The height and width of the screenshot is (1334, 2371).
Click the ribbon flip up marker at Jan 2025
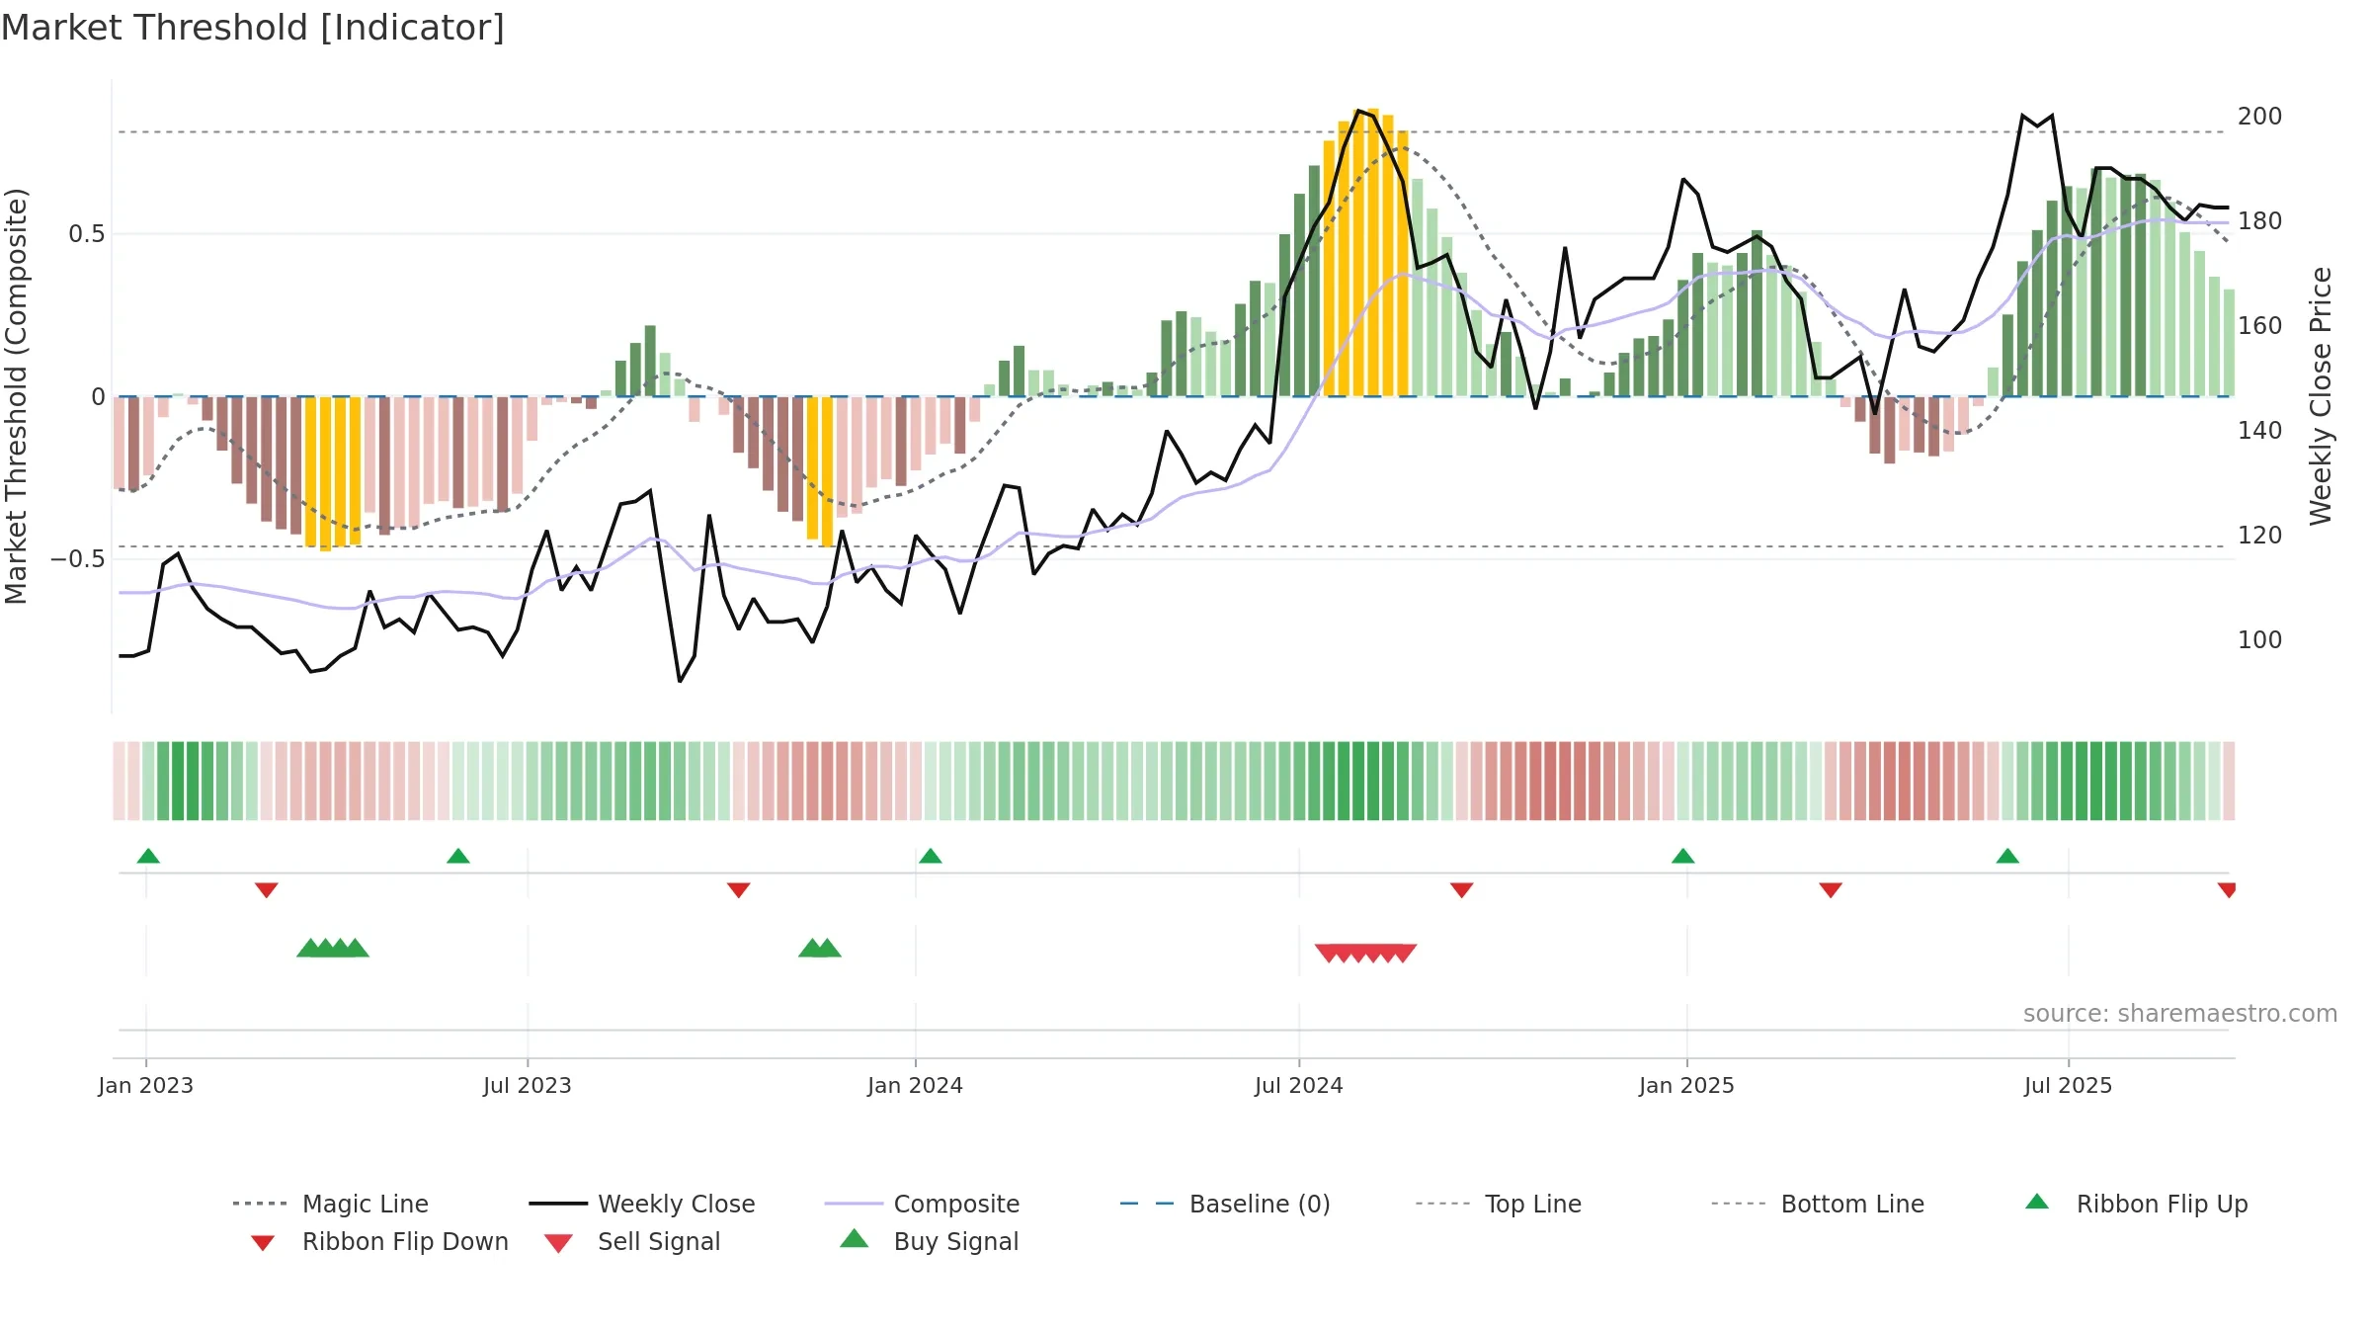tap(1683, 856)
